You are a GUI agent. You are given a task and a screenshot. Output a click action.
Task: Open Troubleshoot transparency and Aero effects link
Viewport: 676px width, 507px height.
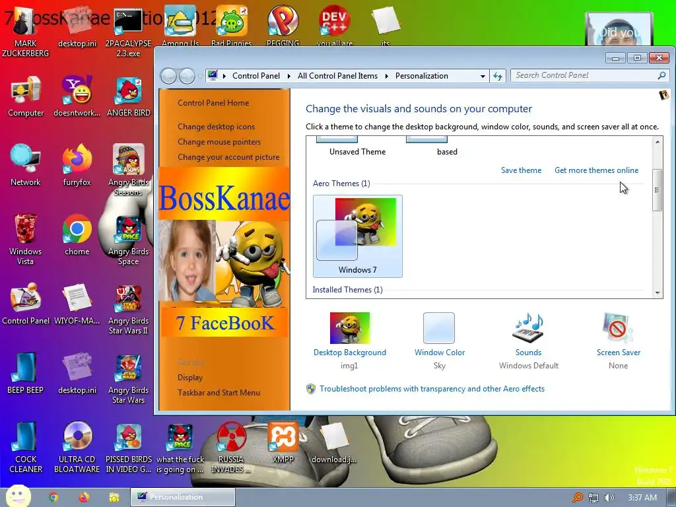pos(432,389)
